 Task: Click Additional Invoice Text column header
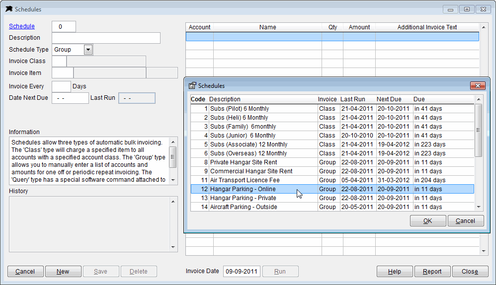click(x=427, y=27)
